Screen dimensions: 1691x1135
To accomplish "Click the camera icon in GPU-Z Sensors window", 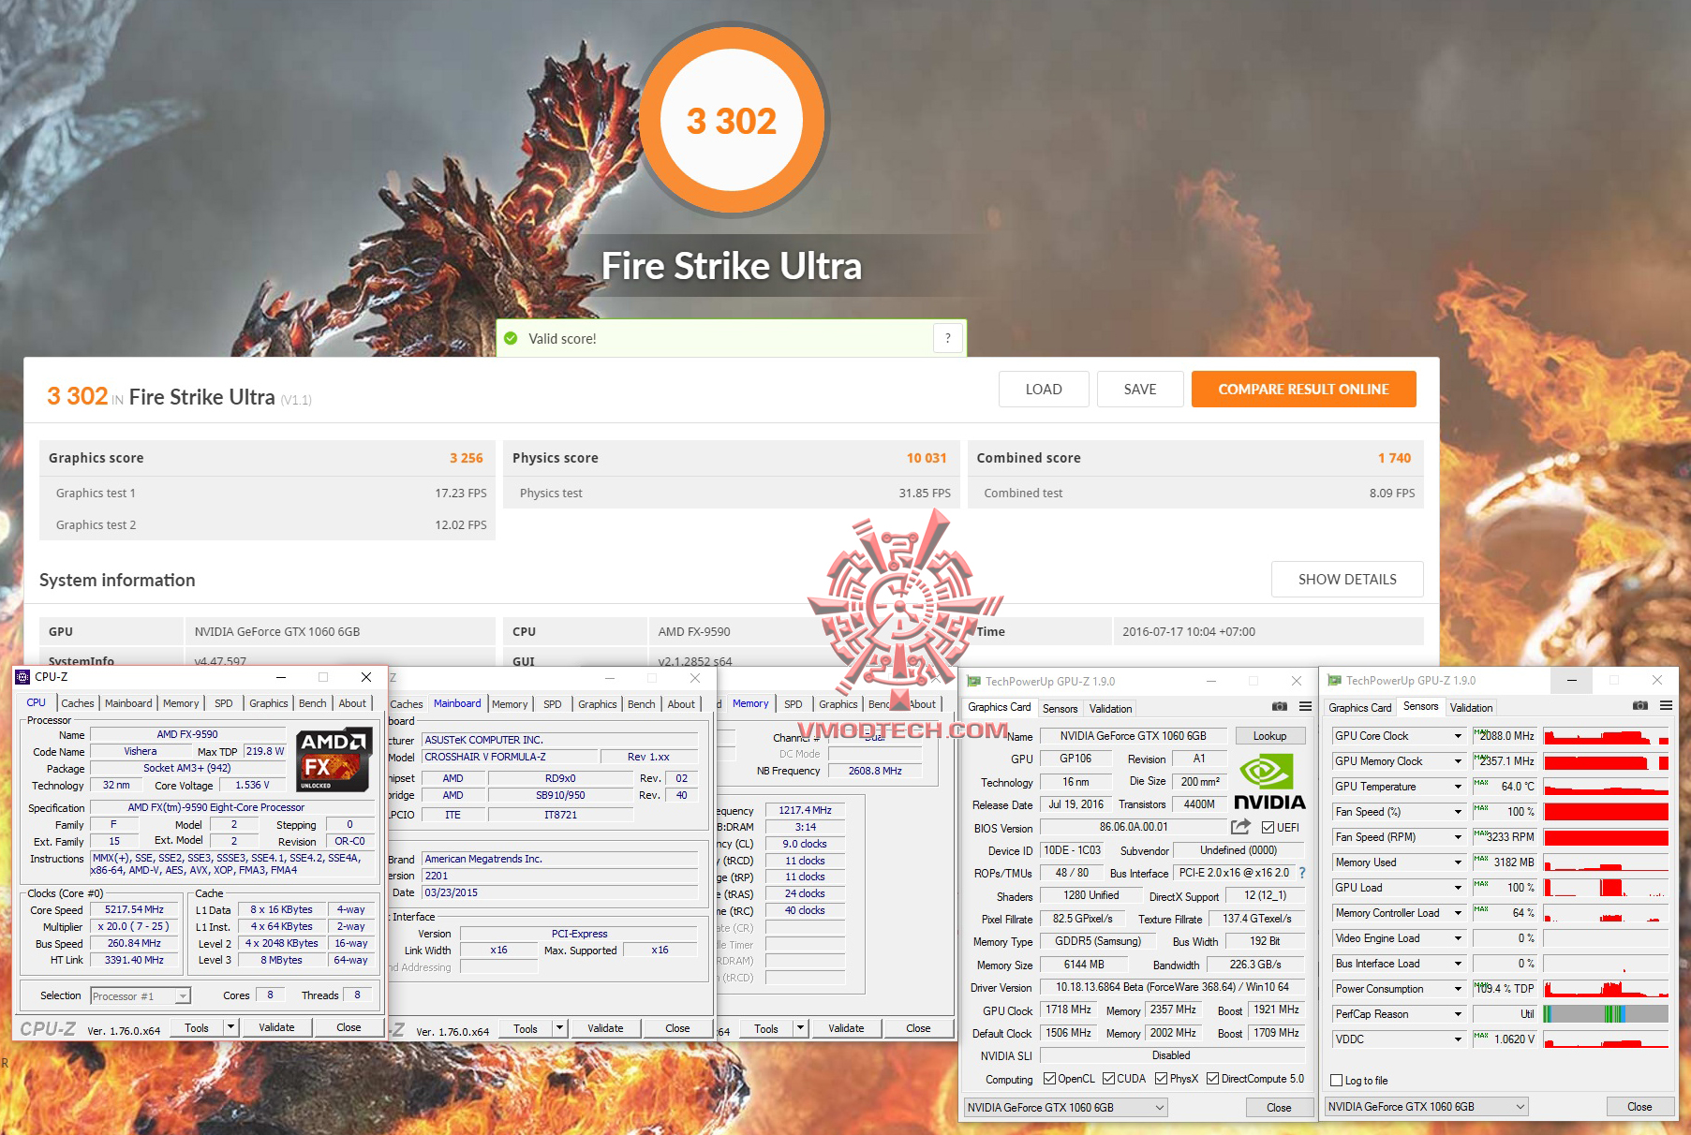I will [1639, 706].
